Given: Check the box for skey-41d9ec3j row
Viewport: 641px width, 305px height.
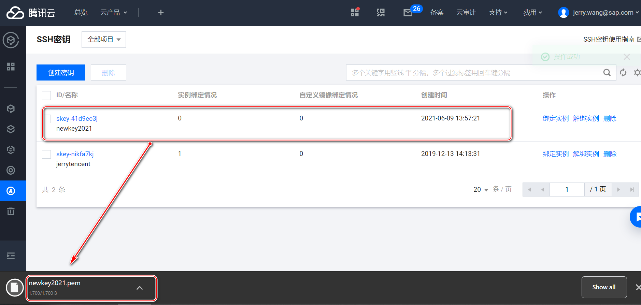Looking at the screenshot, I should click(47, 119).
